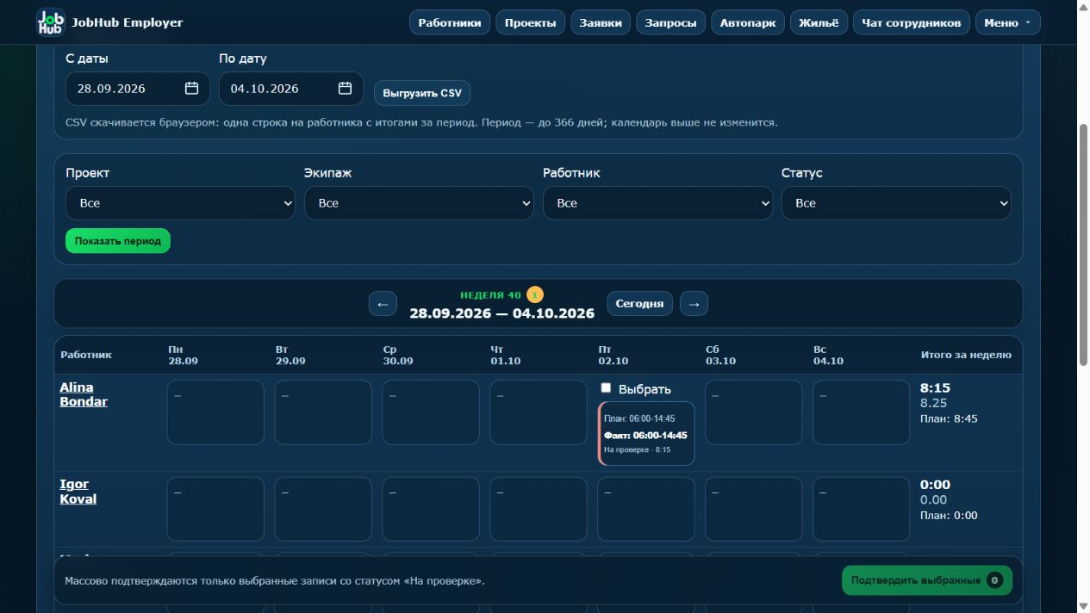Click Igor Koval's empty Friday 02.10 cell
Image resolution: width=1090 pixels, height=613 pixels.
tap(646, 509)
